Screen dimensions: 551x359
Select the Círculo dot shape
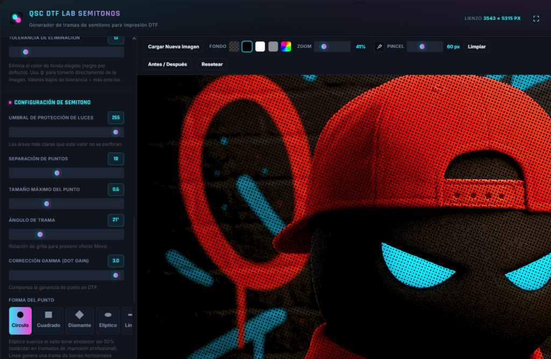click(20, 321)
